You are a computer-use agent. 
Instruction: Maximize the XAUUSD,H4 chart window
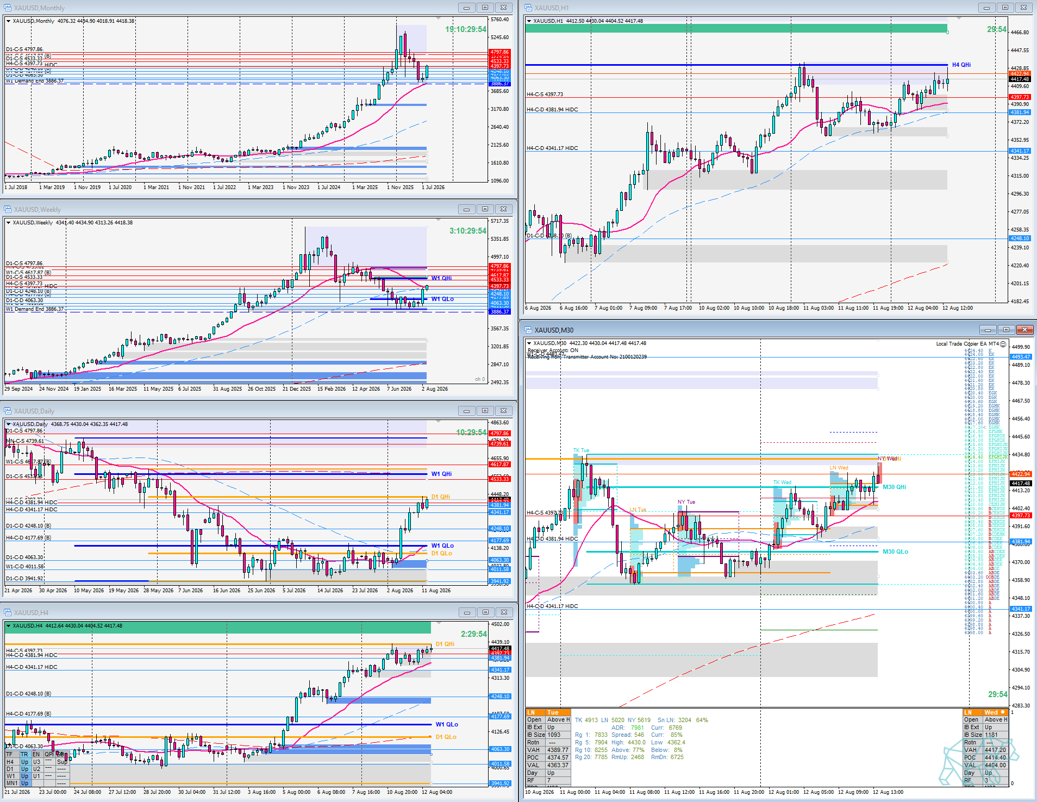coord(485,612)
